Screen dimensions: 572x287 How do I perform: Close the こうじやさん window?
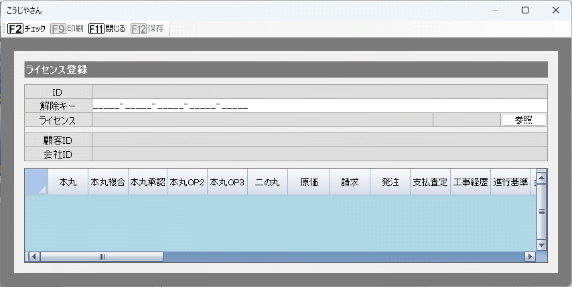pos(555,10)
